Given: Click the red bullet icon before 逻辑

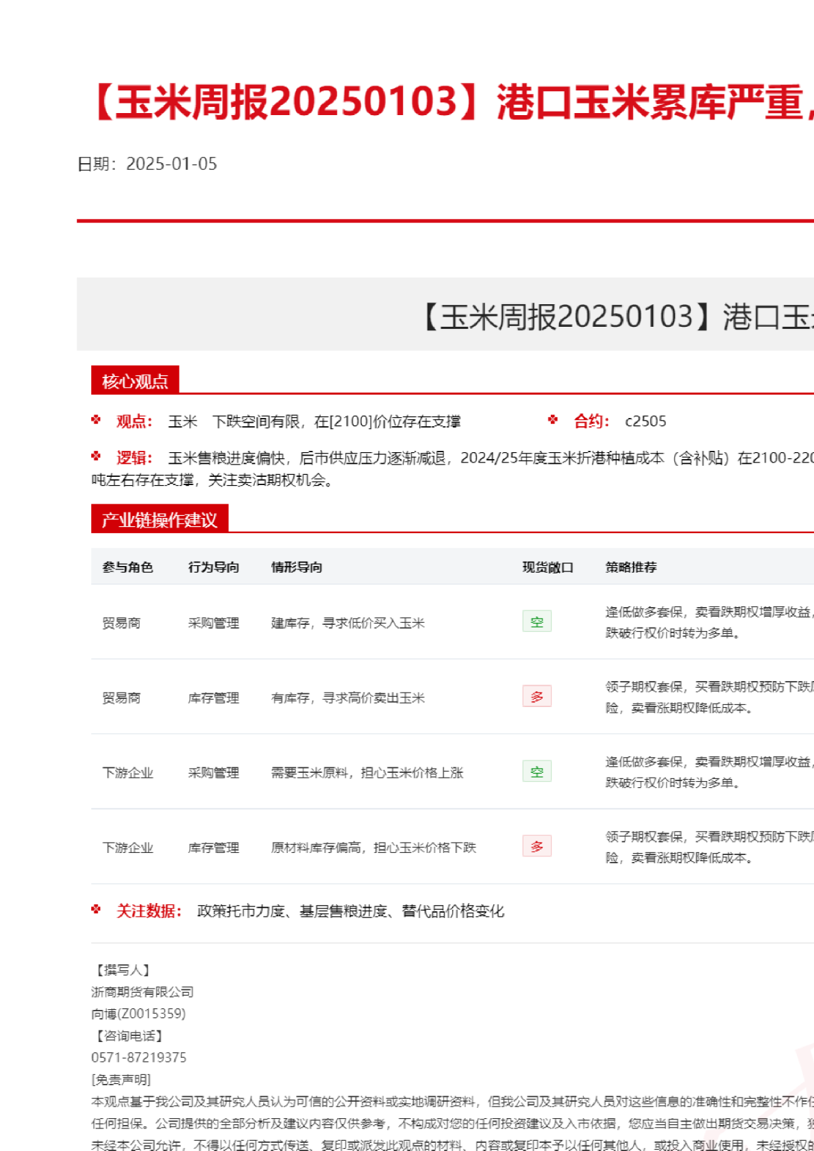Looking at the screenshot, I should click(96, 456).
